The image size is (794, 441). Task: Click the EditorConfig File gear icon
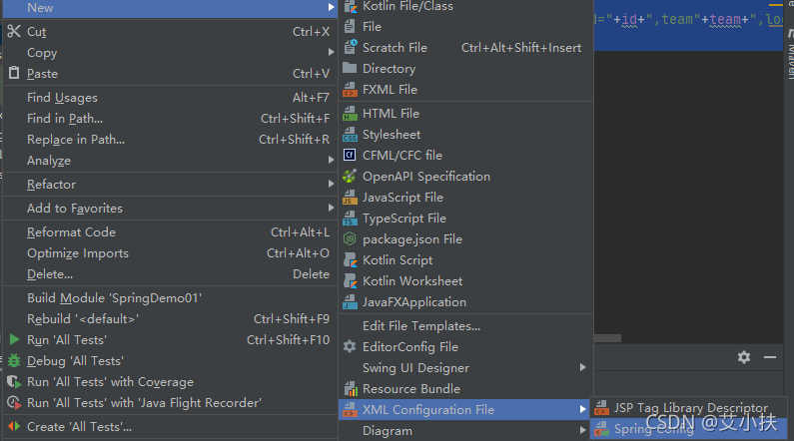(350, 346)
